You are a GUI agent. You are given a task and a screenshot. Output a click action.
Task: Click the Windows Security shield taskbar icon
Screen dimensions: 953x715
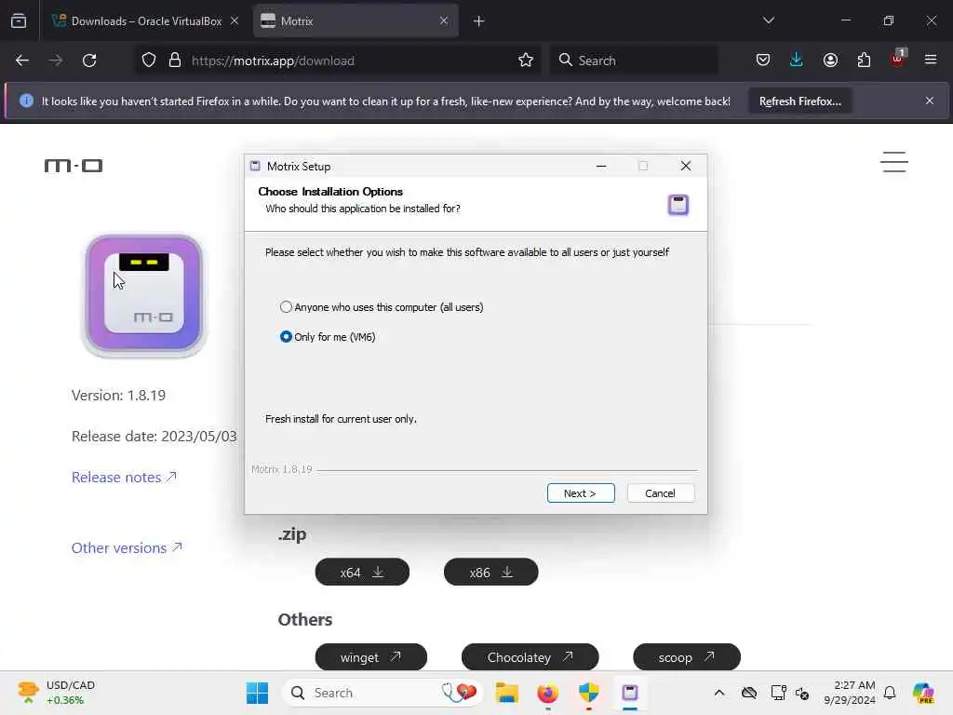pyautogui.click(x=588, y=693)
